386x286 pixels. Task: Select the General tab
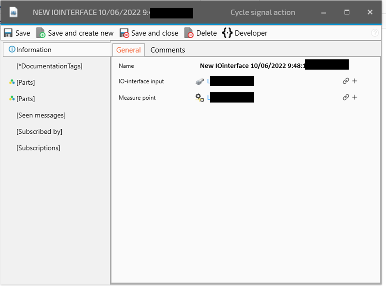[x=128, y=50]
